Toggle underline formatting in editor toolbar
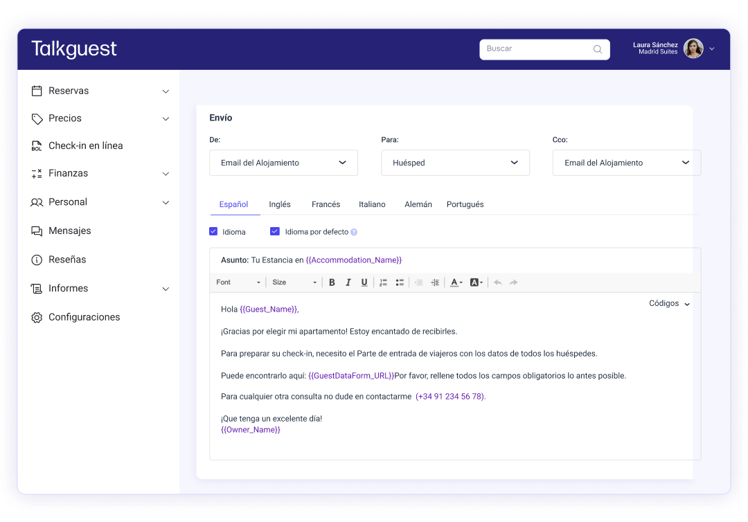 click(364, 282)
